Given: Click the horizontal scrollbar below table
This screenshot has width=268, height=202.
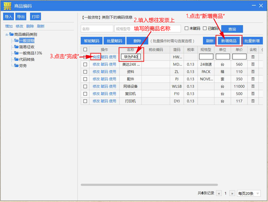Looking at the screenshot, I should coord(149,185).
